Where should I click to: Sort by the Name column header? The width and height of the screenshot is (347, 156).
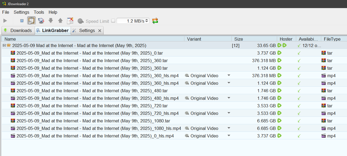[x=93, y=39]
